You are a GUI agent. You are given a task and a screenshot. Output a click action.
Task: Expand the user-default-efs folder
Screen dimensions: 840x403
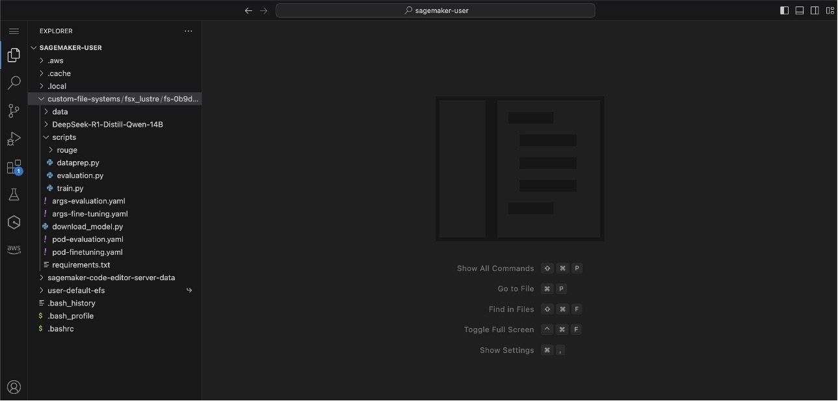pyautogui.click(x=114, y=291)
